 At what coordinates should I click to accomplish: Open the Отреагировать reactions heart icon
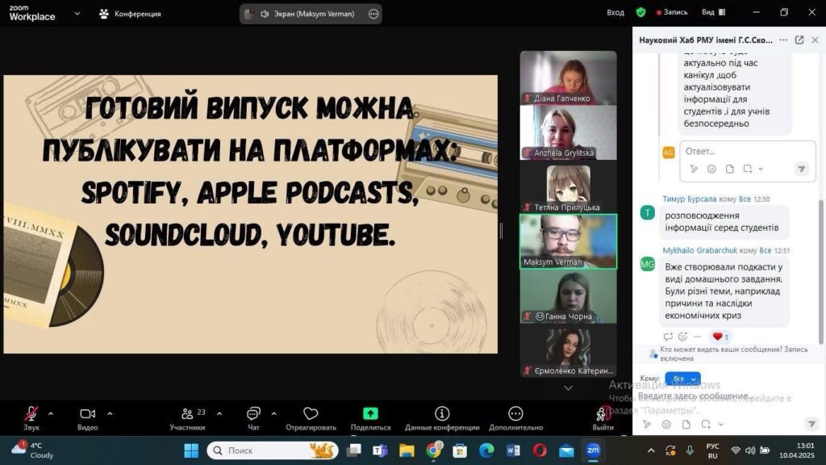pyautogui.click(x=311, y=414)
